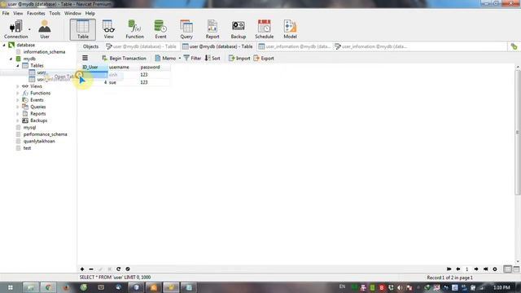Switch to user_information @mydb table tab
Screen dimensions: 521x293
[x=295, y=46]
